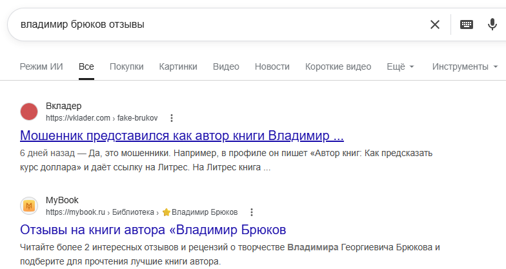Start voice search with the microphone icon

tap(492, 25)
